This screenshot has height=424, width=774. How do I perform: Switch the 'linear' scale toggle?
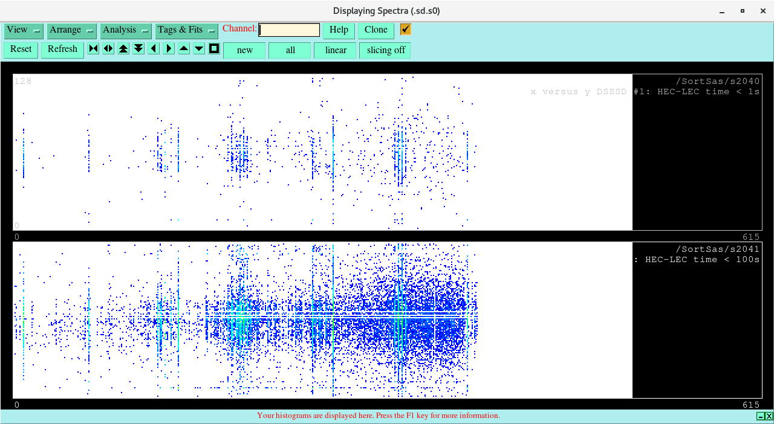click(x=336, y=50)
